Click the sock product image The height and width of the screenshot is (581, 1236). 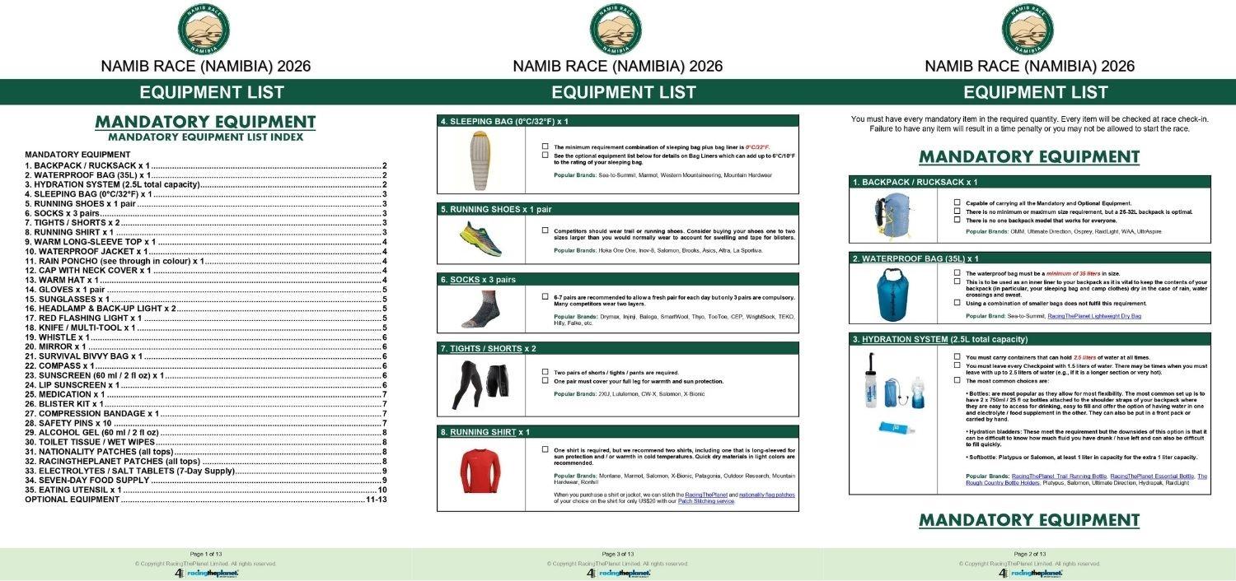click(x=480, y=309)
